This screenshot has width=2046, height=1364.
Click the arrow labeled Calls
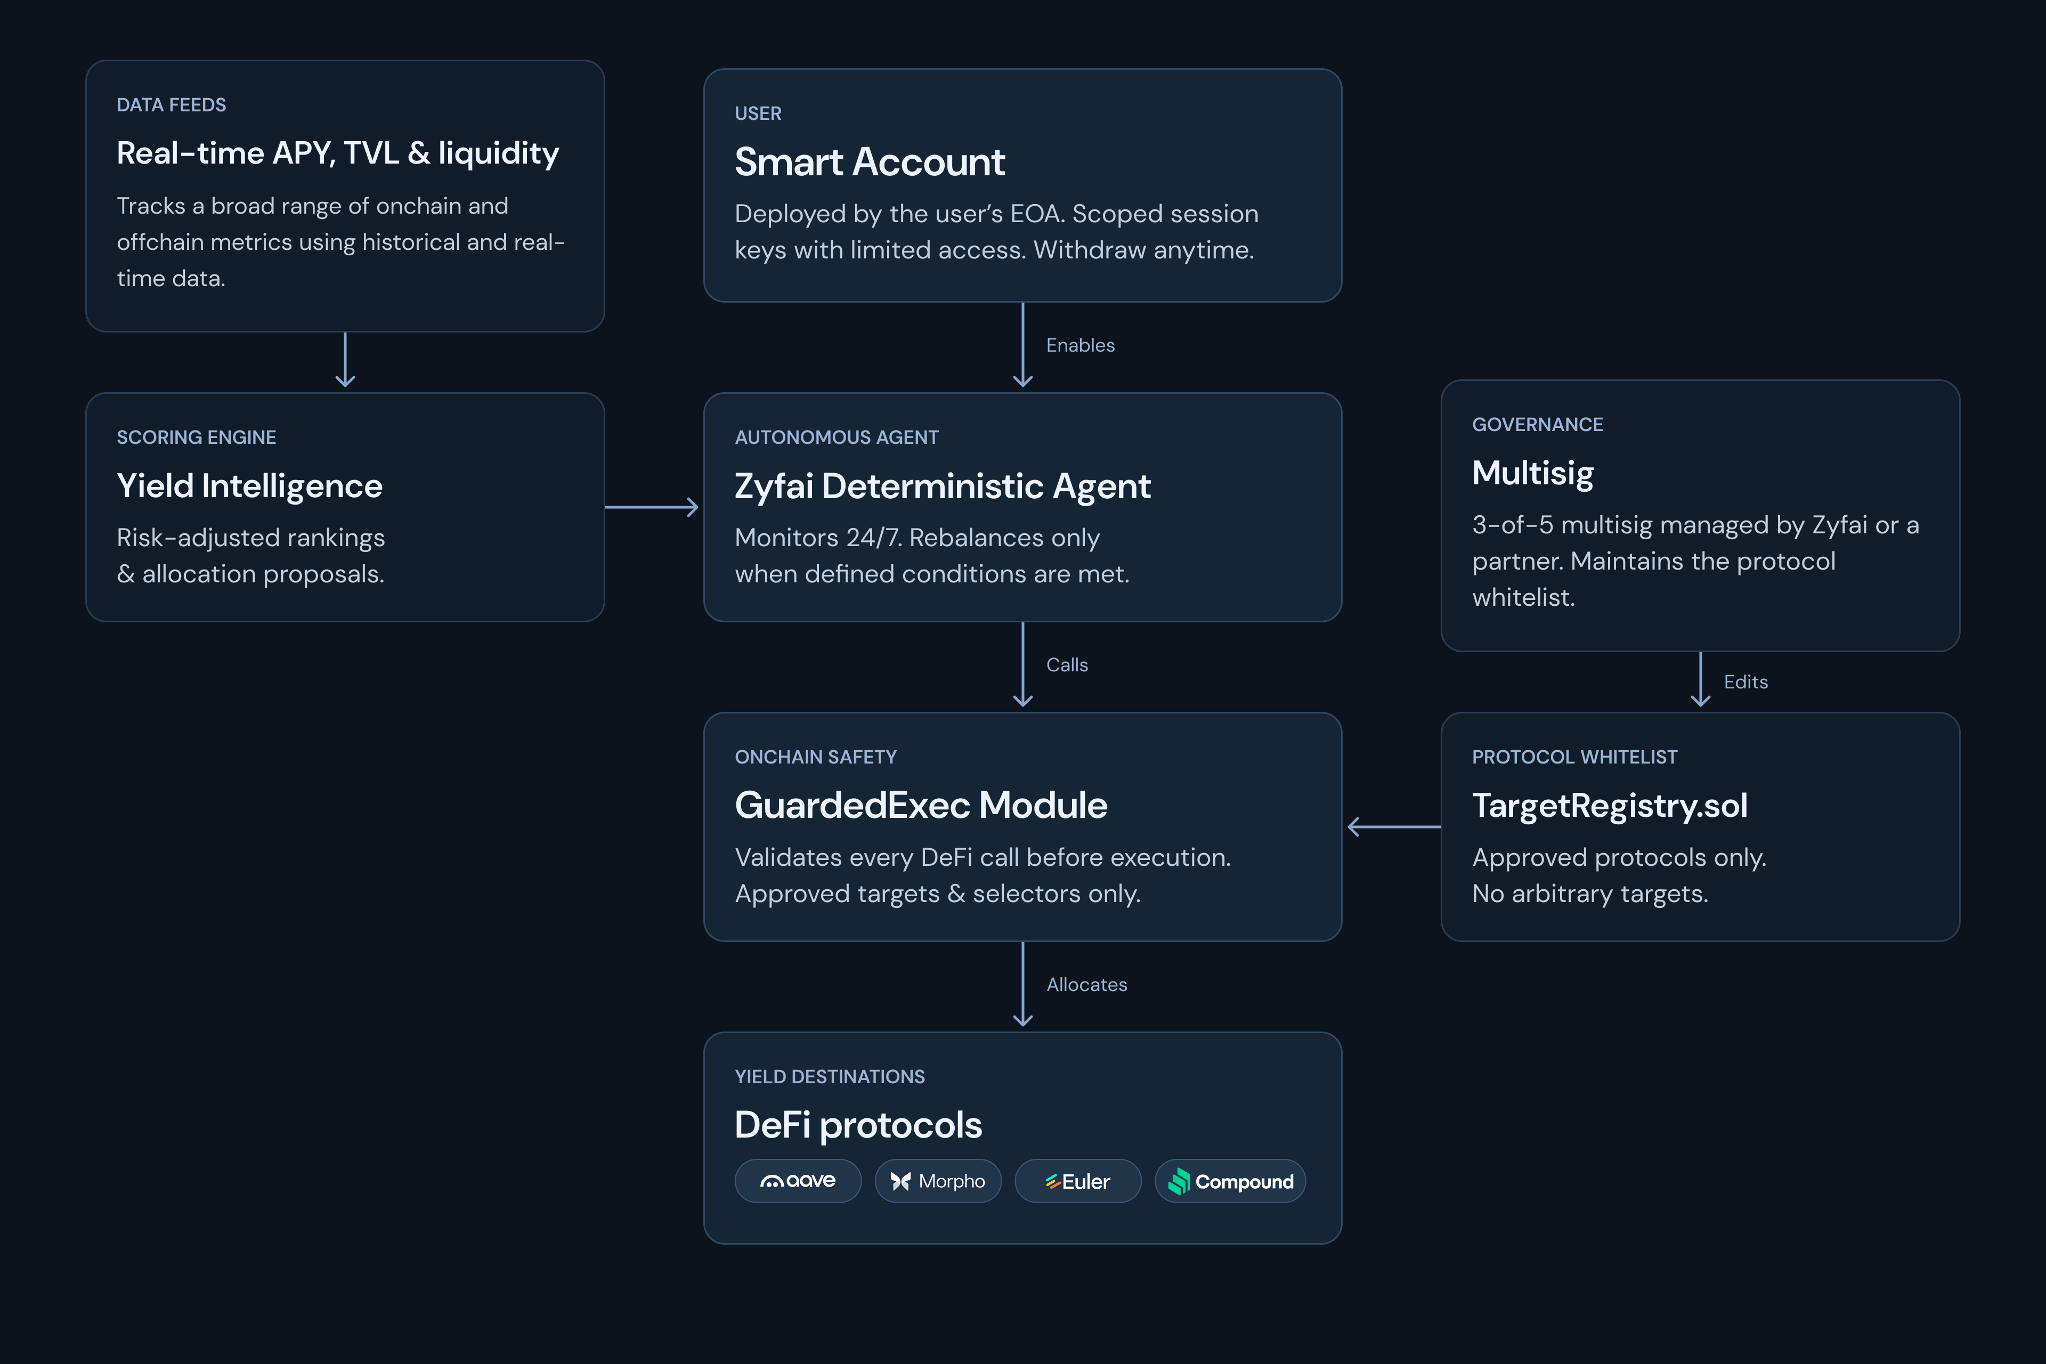[x=1023, y=664]
